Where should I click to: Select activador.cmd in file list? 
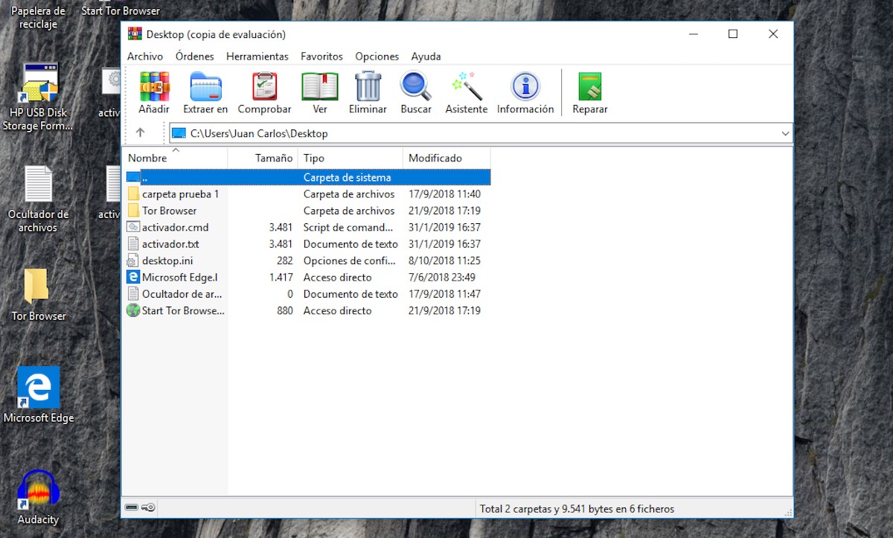[175, 228]
